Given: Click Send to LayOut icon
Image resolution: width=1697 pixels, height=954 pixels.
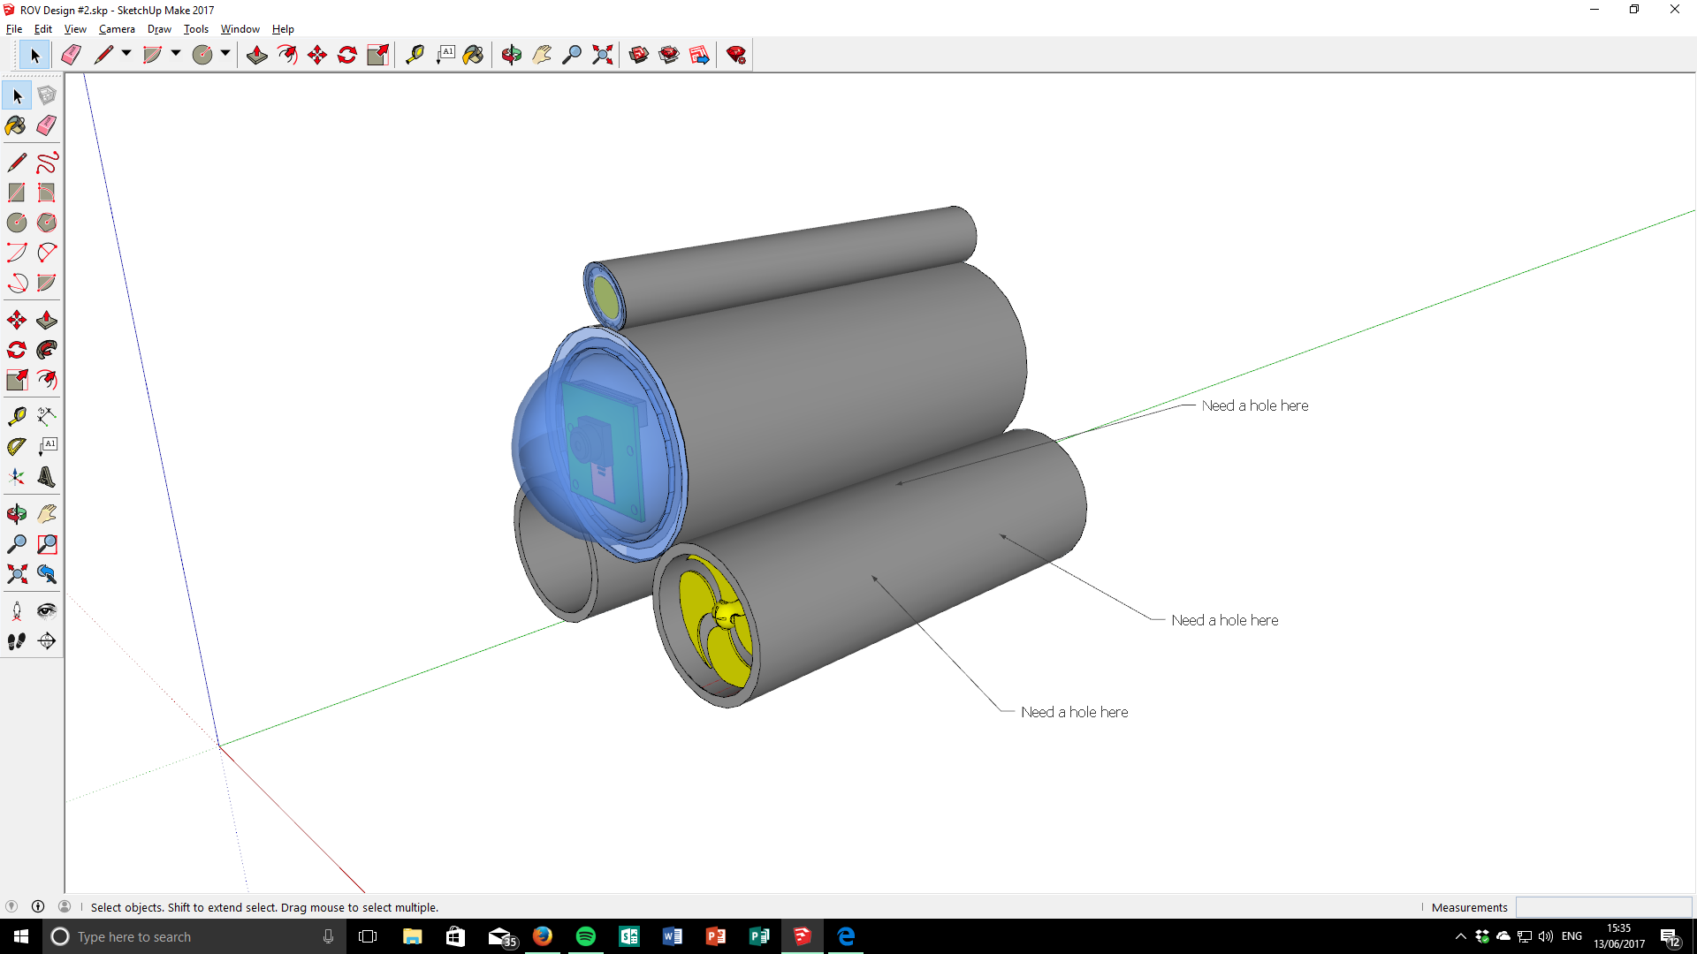Looking at the screenshot, I should [x=699, y=55].
